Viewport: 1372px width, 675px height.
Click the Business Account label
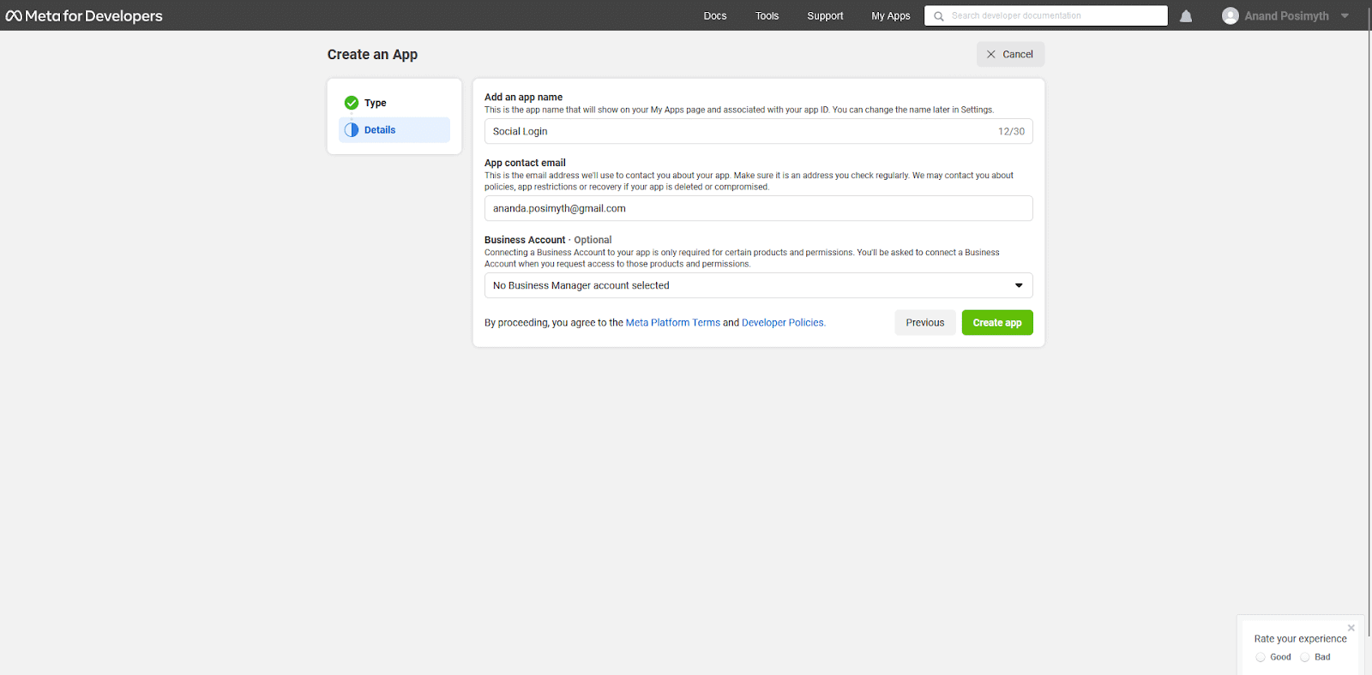(525, 240)
